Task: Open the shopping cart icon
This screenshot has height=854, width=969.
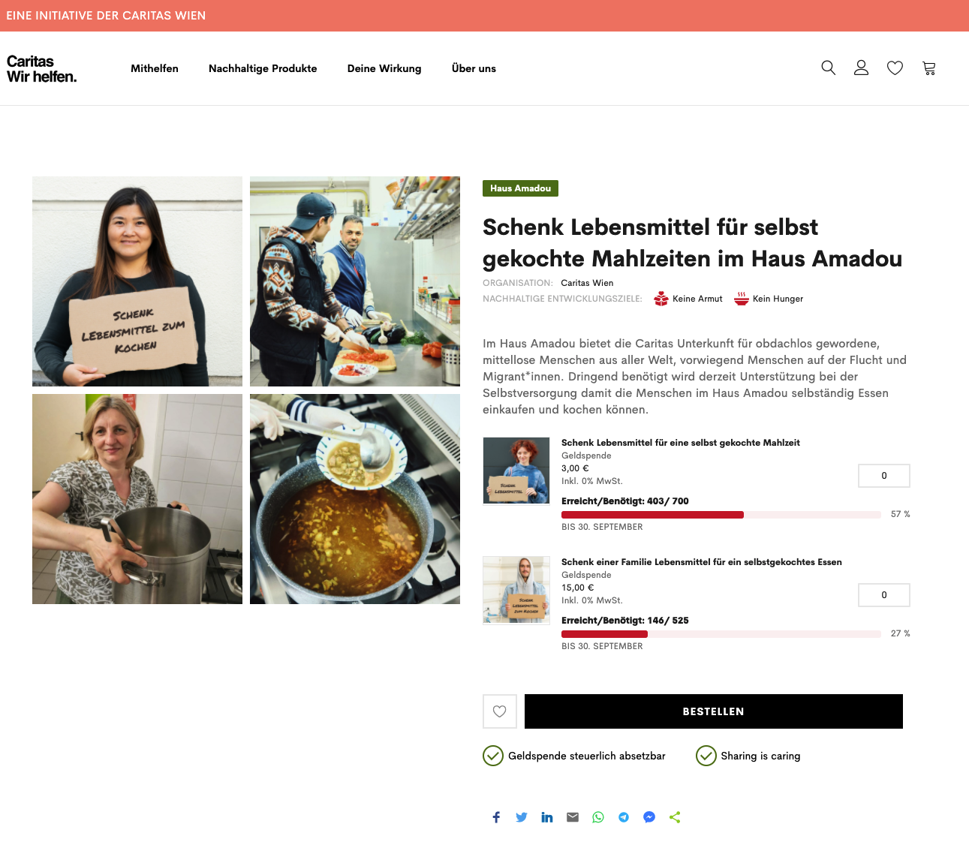Action: click(929, 68)
